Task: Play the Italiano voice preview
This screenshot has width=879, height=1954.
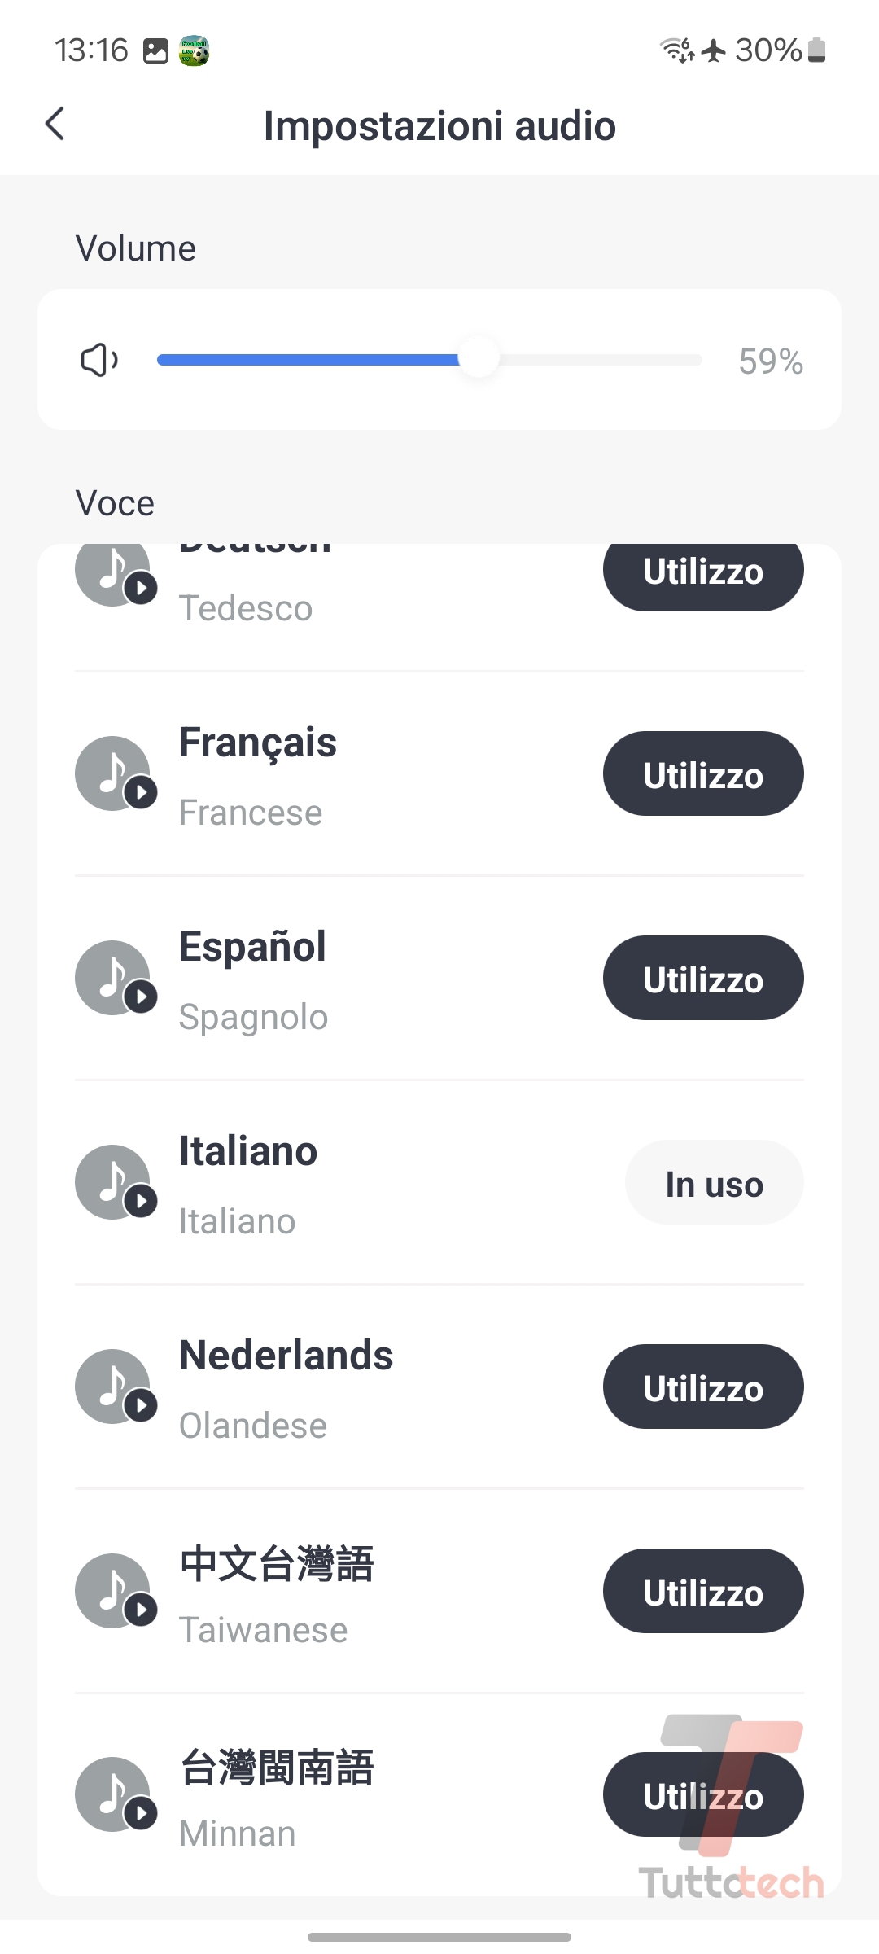Action: [116, 1183]
